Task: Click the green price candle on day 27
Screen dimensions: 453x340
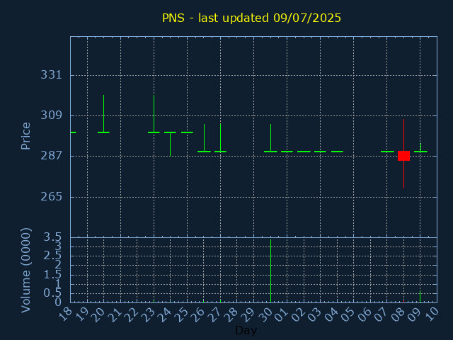Action: pos(220,138)
